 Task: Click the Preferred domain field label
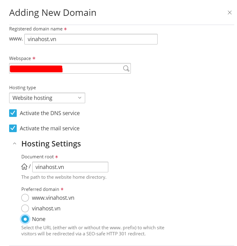40,189
